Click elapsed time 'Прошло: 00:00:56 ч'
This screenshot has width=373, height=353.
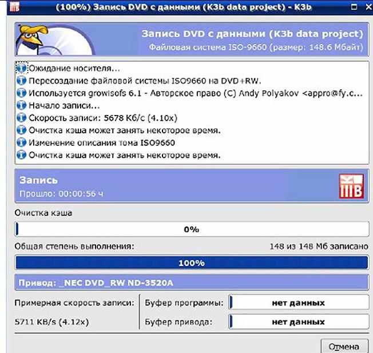pyautogui.click(x=61, y=194)
